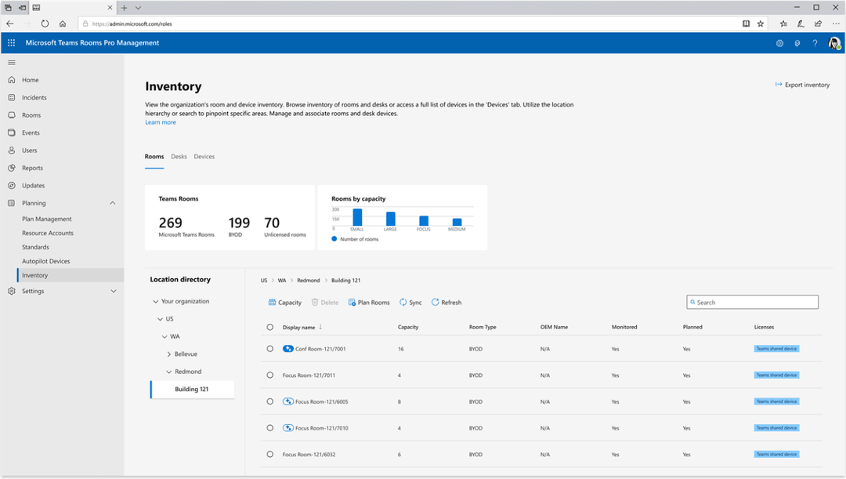This screenshot has height=479, width=846.
Task: Click the WA breadcrumb link
Action: [282, 281]
